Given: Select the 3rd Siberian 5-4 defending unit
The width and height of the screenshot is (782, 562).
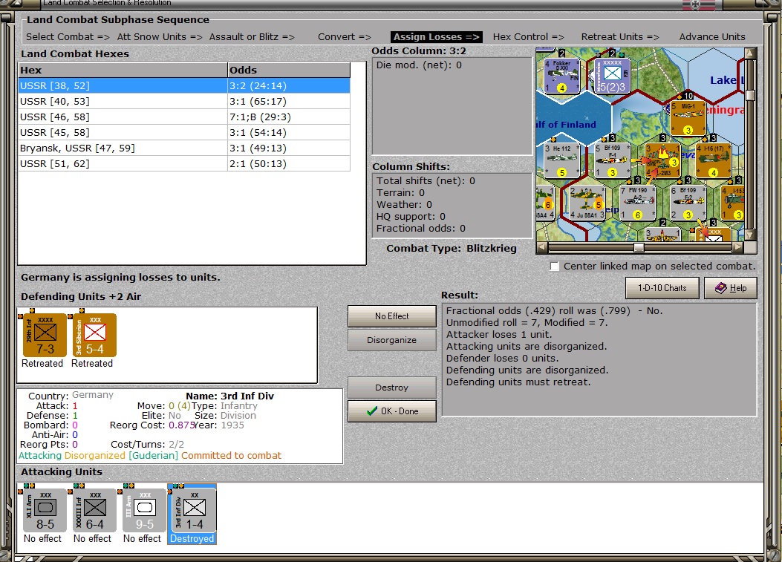Looking at the screenshot, I should [x=95, y=335].
